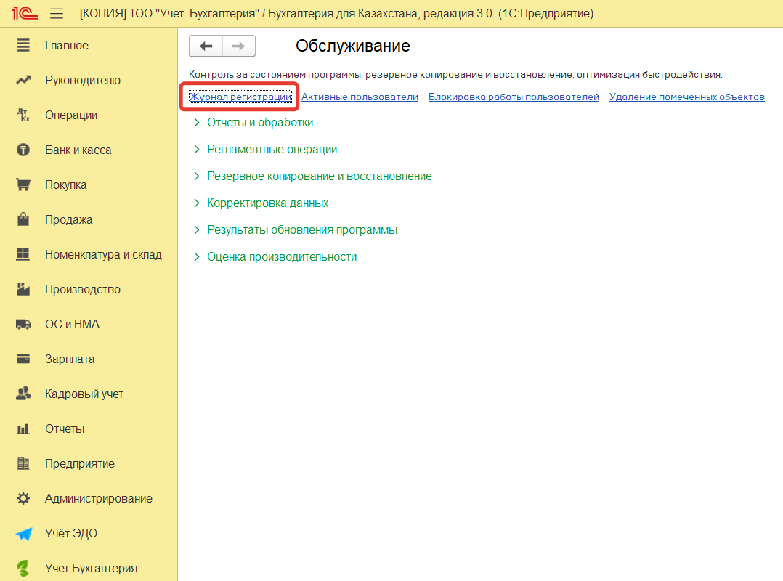Click the shopping cart Покупка icon
Viewport: 783px width, 581px height.
tap(23, 185)
